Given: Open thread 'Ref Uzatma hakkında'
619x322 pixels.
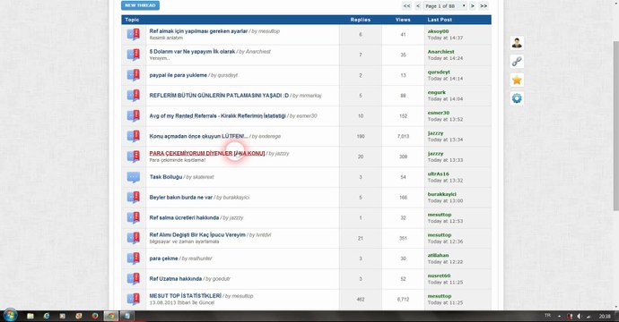Looking at the screenshot, I should [x=175, y=279].
